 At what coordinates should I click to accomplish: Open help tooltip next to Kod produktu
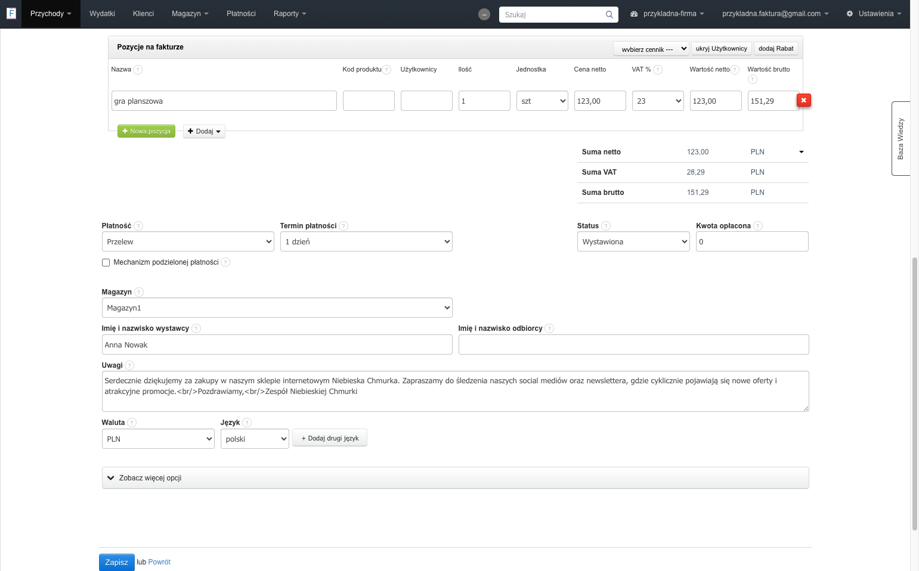point(386,70)
